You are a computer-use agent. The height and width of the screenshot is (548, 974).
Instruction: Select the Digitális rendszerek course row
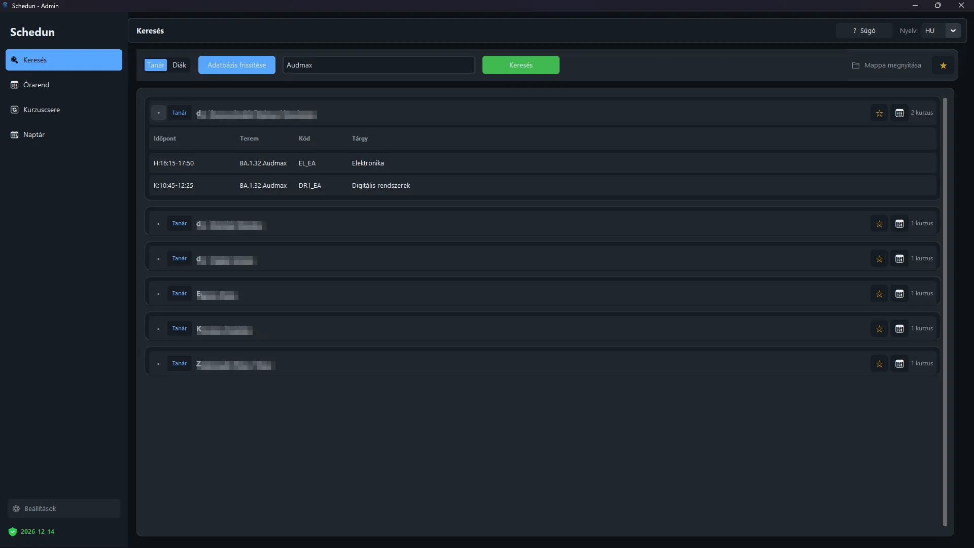[542, 186]
